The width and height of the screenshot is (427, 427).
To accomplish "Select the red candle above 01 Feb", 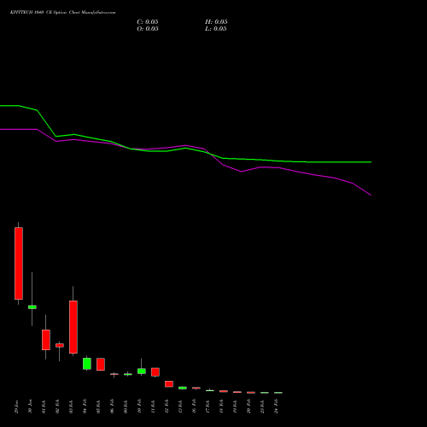I will 46,340.
